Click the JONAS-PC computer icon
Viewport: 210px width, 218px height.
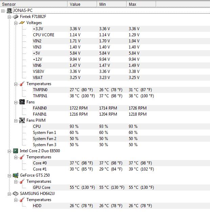[x=9, y=11]
